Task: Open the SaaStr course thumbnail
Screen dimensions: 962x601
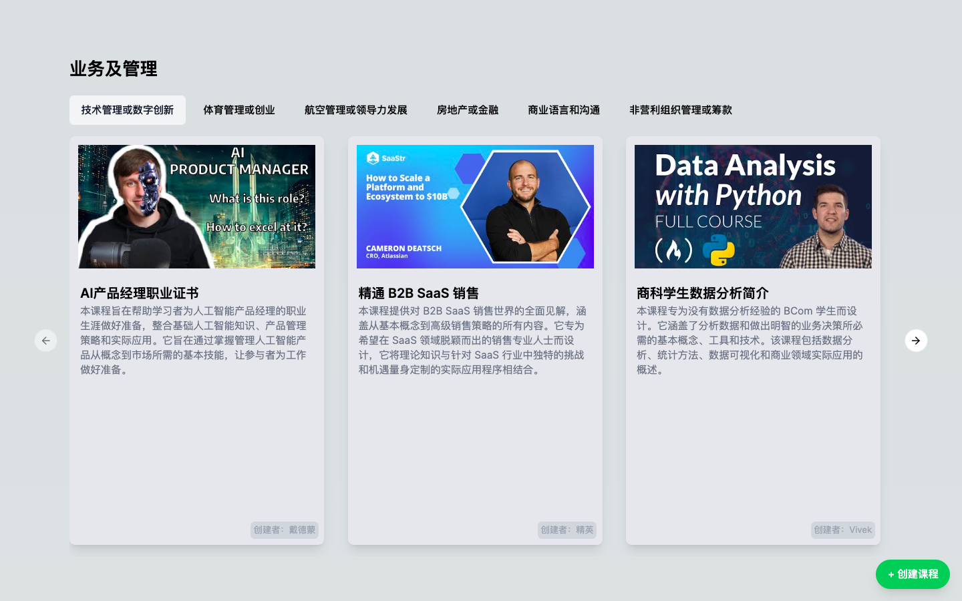Action: click(475, 206)
